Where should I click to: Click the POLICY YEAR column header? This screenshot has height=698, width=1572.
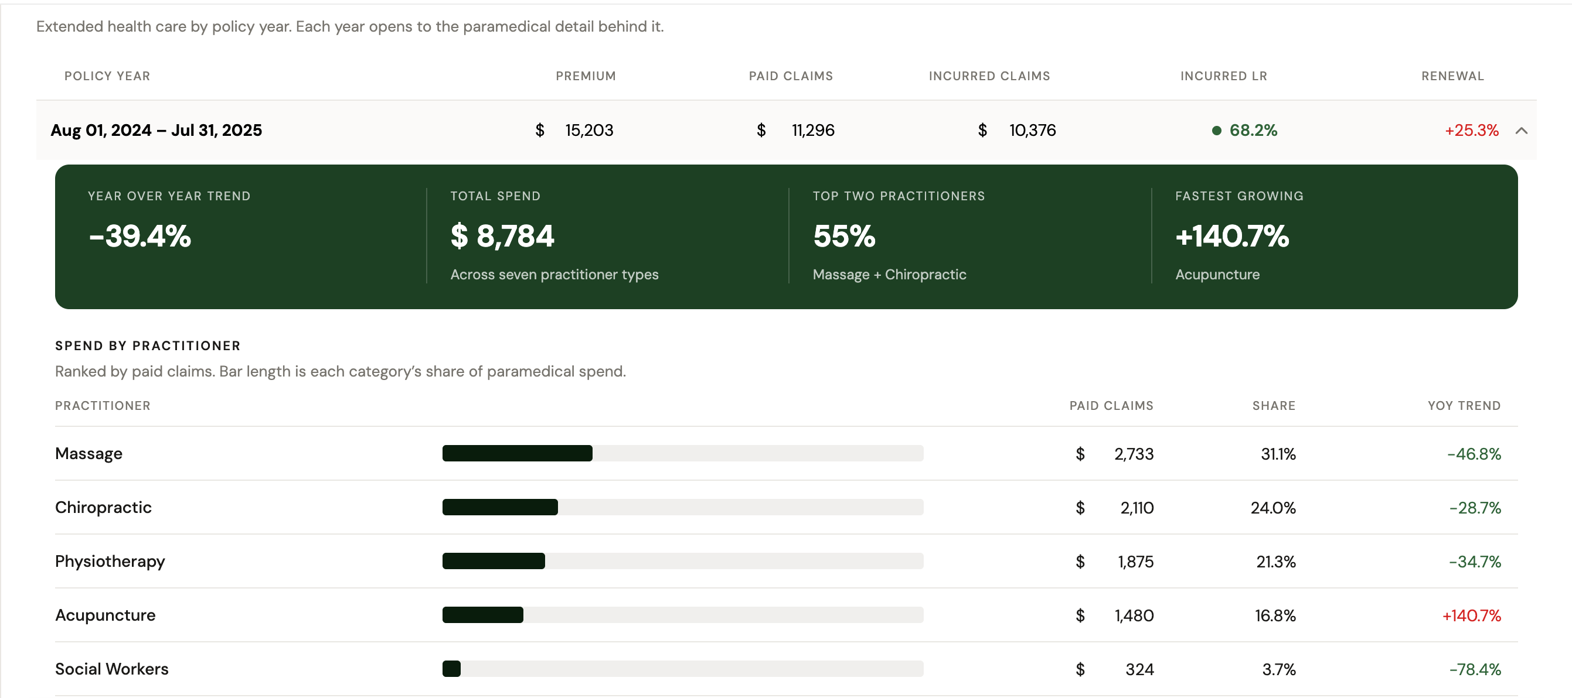coord(107,76)
